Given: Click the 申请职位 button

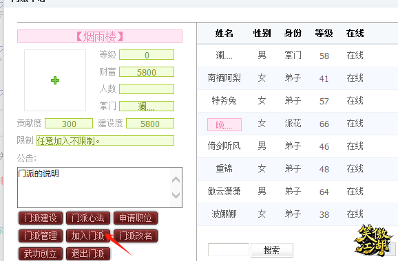Looking at the screenshot, I should click(136, 218).
